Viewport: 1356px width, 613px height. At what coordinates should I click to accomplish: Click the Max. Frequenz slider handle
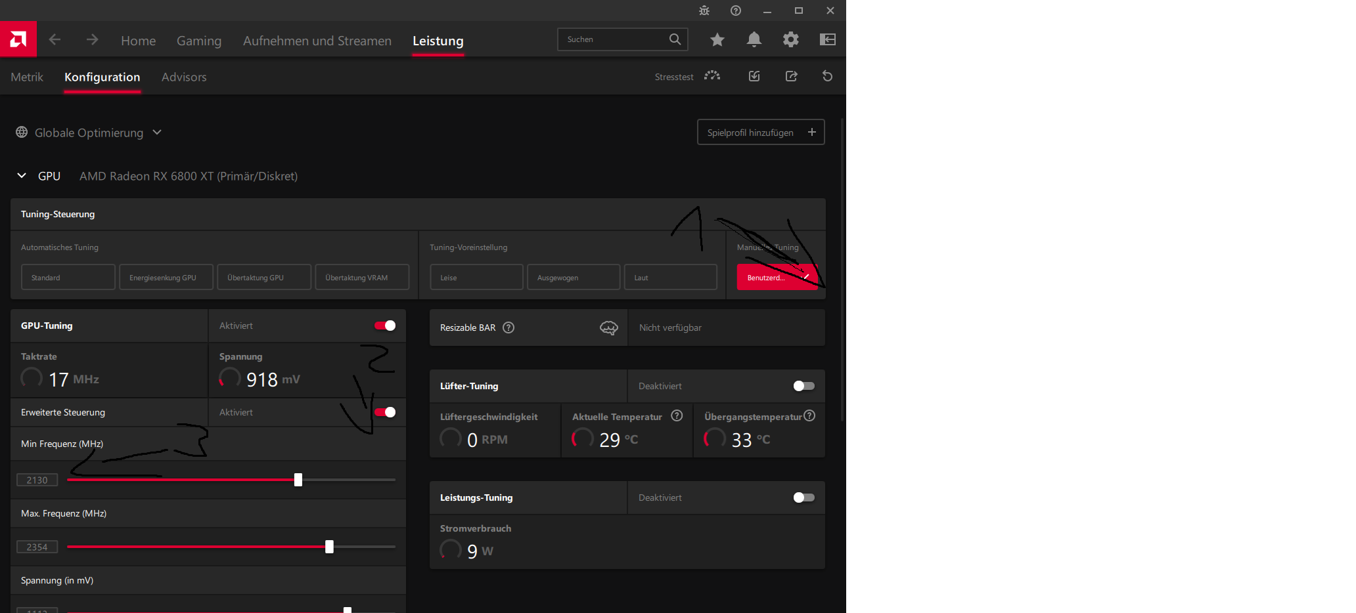329,547
